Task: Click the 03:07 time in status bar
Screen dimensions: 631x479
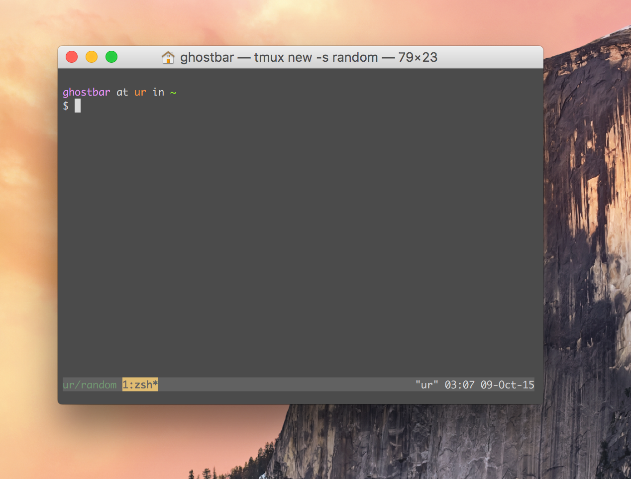Action: [x=460, y=385]
